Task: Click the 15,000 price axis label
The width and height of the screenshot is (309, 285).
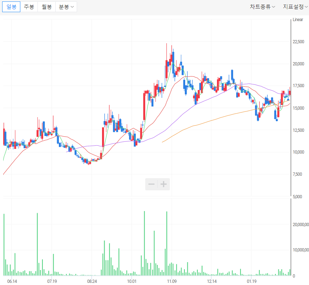Action: pyautogui.click(x=298, y=108)
